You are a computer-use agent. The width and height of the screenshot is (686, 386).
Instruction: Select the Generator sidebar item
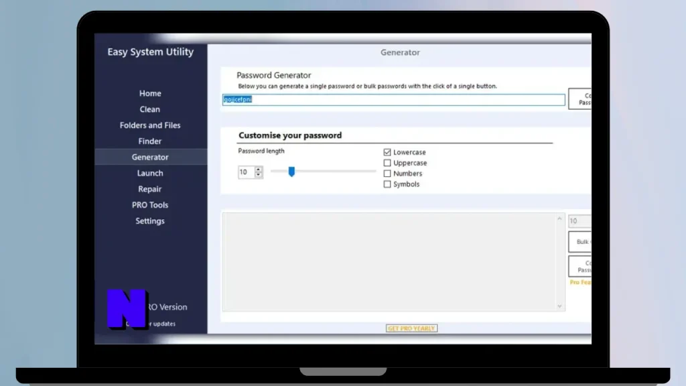tap(150, 157)
